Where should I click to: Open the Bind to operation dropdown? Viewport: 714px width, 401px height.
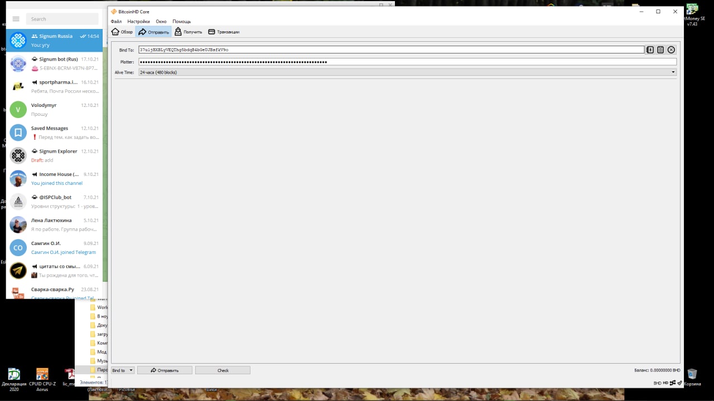123,370
